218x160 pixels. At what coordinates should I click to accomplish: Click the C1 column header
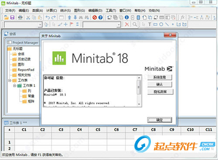tap(24, 130)
